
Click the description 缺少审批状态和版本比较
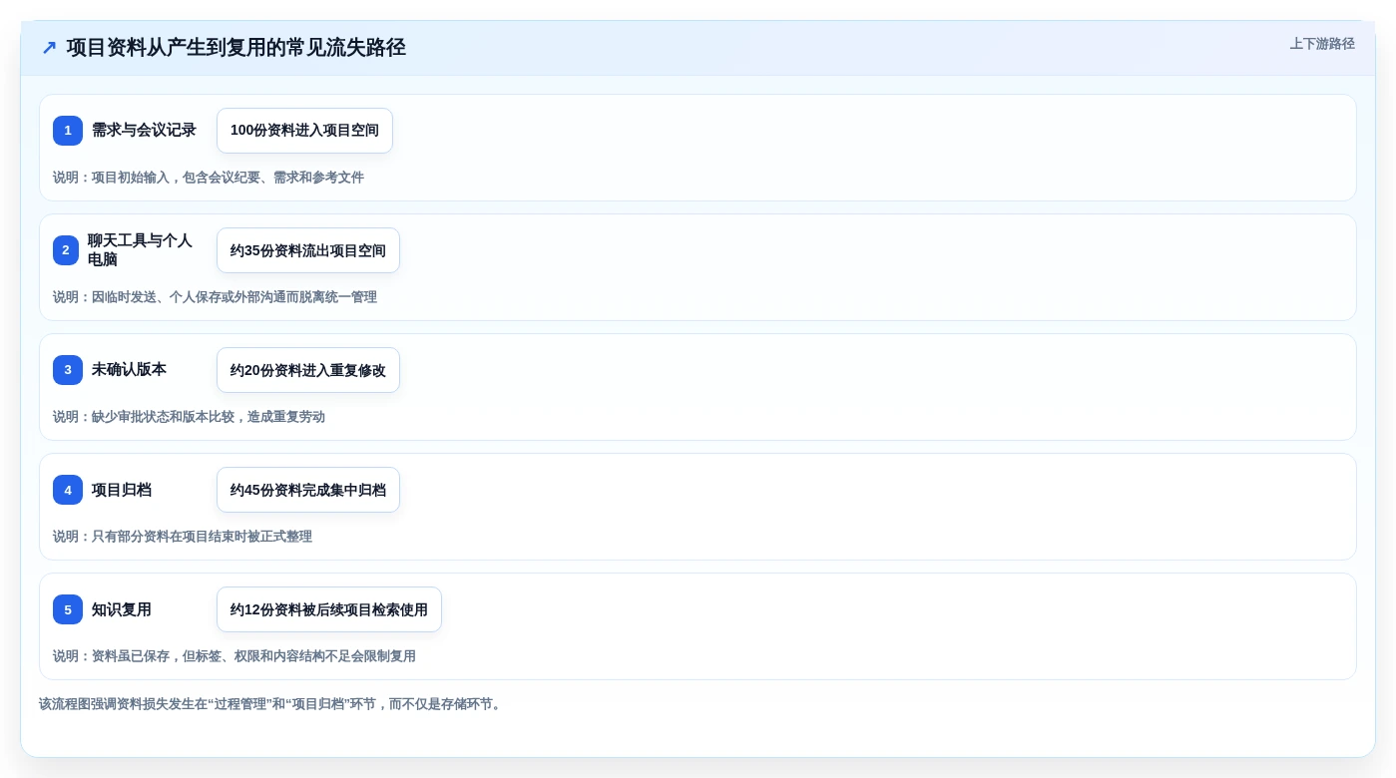(x=189, y=417)
